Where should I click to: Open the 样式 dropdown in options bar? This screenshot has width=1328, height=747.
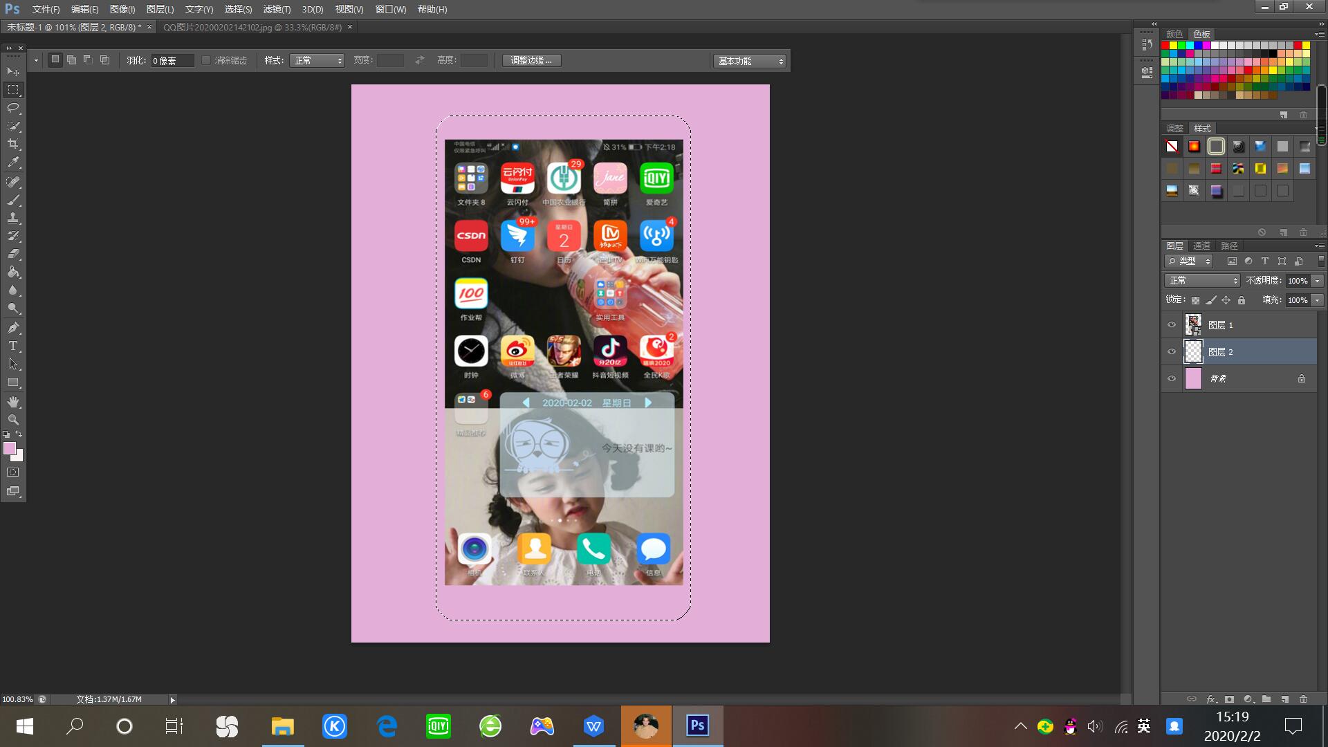coord(317,61)
